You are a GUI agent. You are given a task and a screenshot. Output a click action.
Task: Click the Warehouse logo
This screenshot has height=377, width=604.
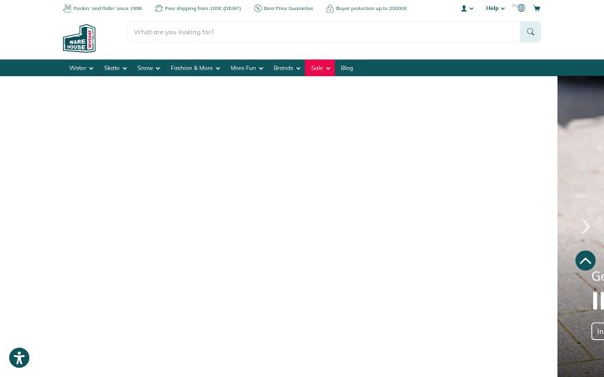point(80,39)
